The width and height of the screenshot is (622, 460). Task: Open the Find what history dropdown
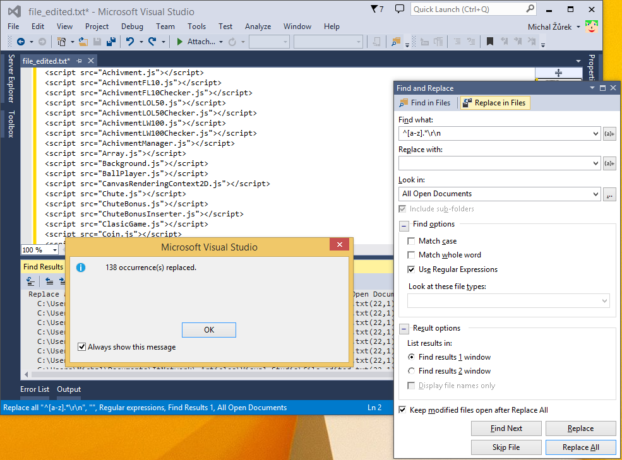pos(596,133)
